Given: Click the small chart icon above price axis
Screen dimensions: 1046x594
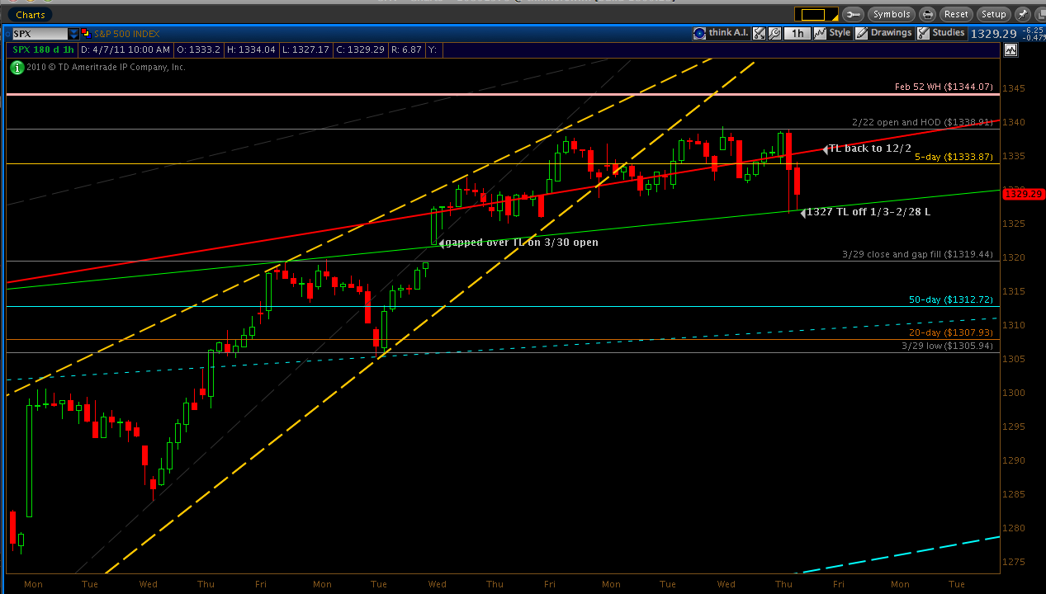Looking at the screenshot, I should point(1011,50).
